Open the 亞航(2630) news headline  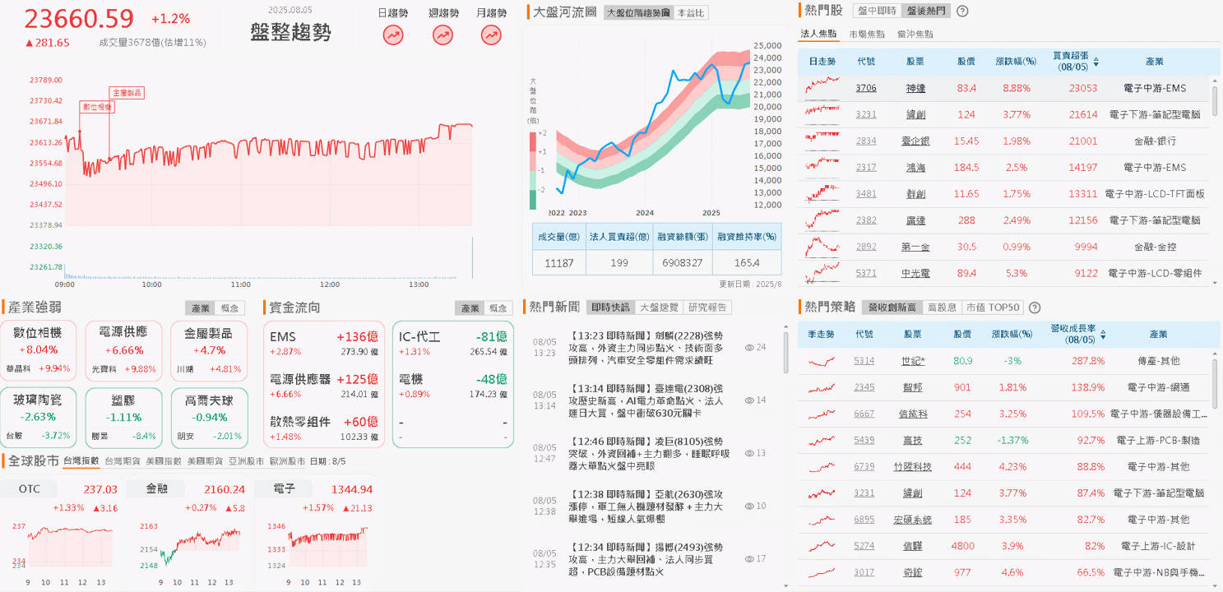point(646,506)
